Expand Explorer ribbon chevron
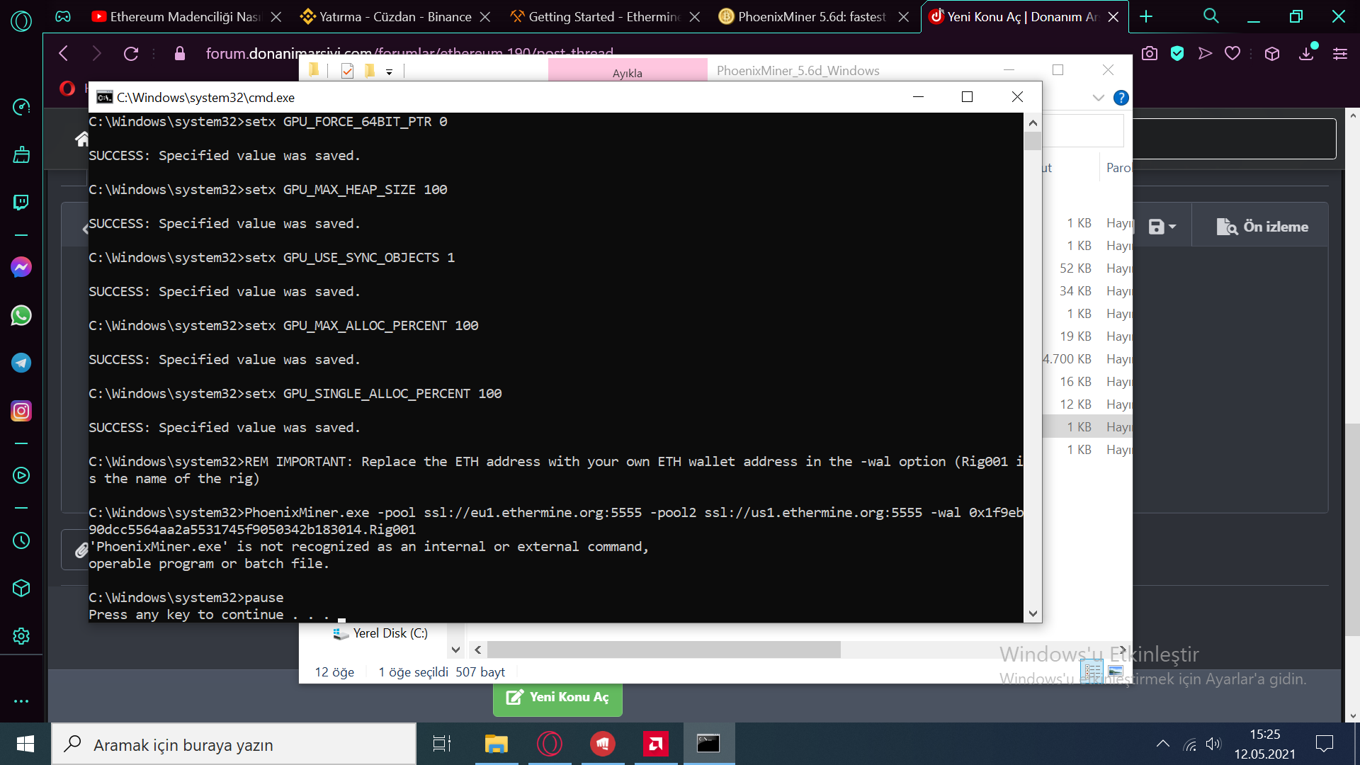Viewport: 1360px width, 765px height. 1099,98
